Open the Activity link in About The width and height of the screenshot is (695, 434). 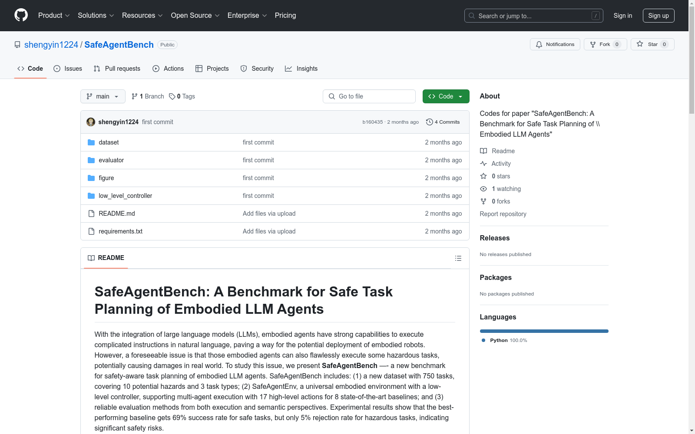(496, 164)
